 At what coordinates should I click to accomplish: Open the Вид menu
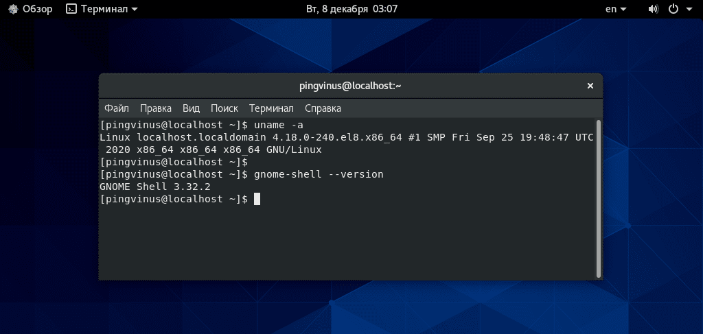pos(191,108)
